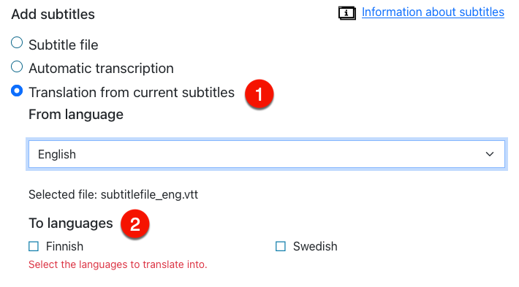Viewport: 519px width, 287px height.
Task: Click the red step marker number 1
Action: [259, 94]
